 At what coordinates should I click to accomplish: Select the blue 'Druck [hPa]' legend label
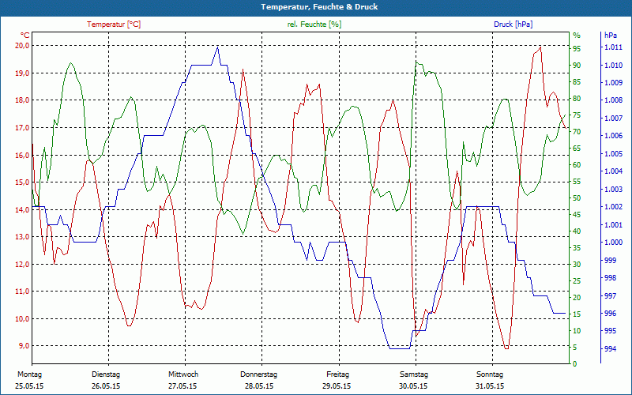click(513, 24)
